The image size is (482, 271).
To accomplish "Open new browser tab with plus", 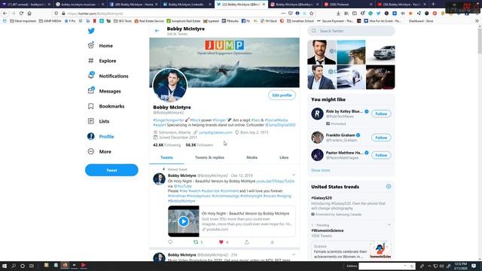I will 433,4.
